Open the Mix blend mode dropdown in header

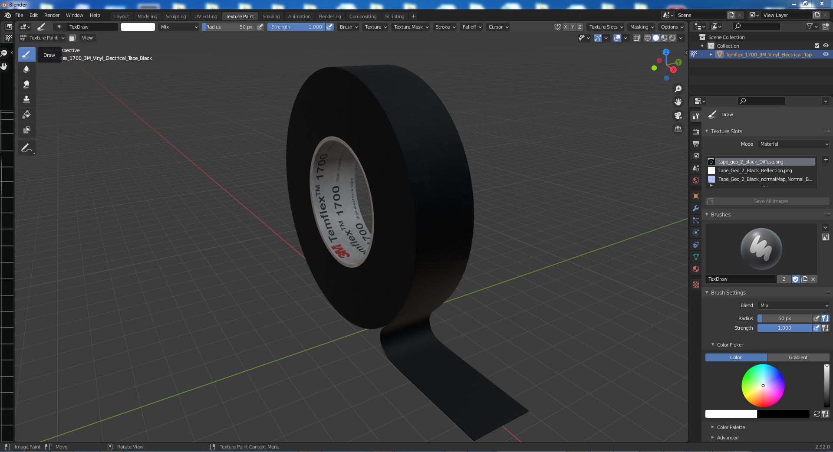[x=178, y=27]
